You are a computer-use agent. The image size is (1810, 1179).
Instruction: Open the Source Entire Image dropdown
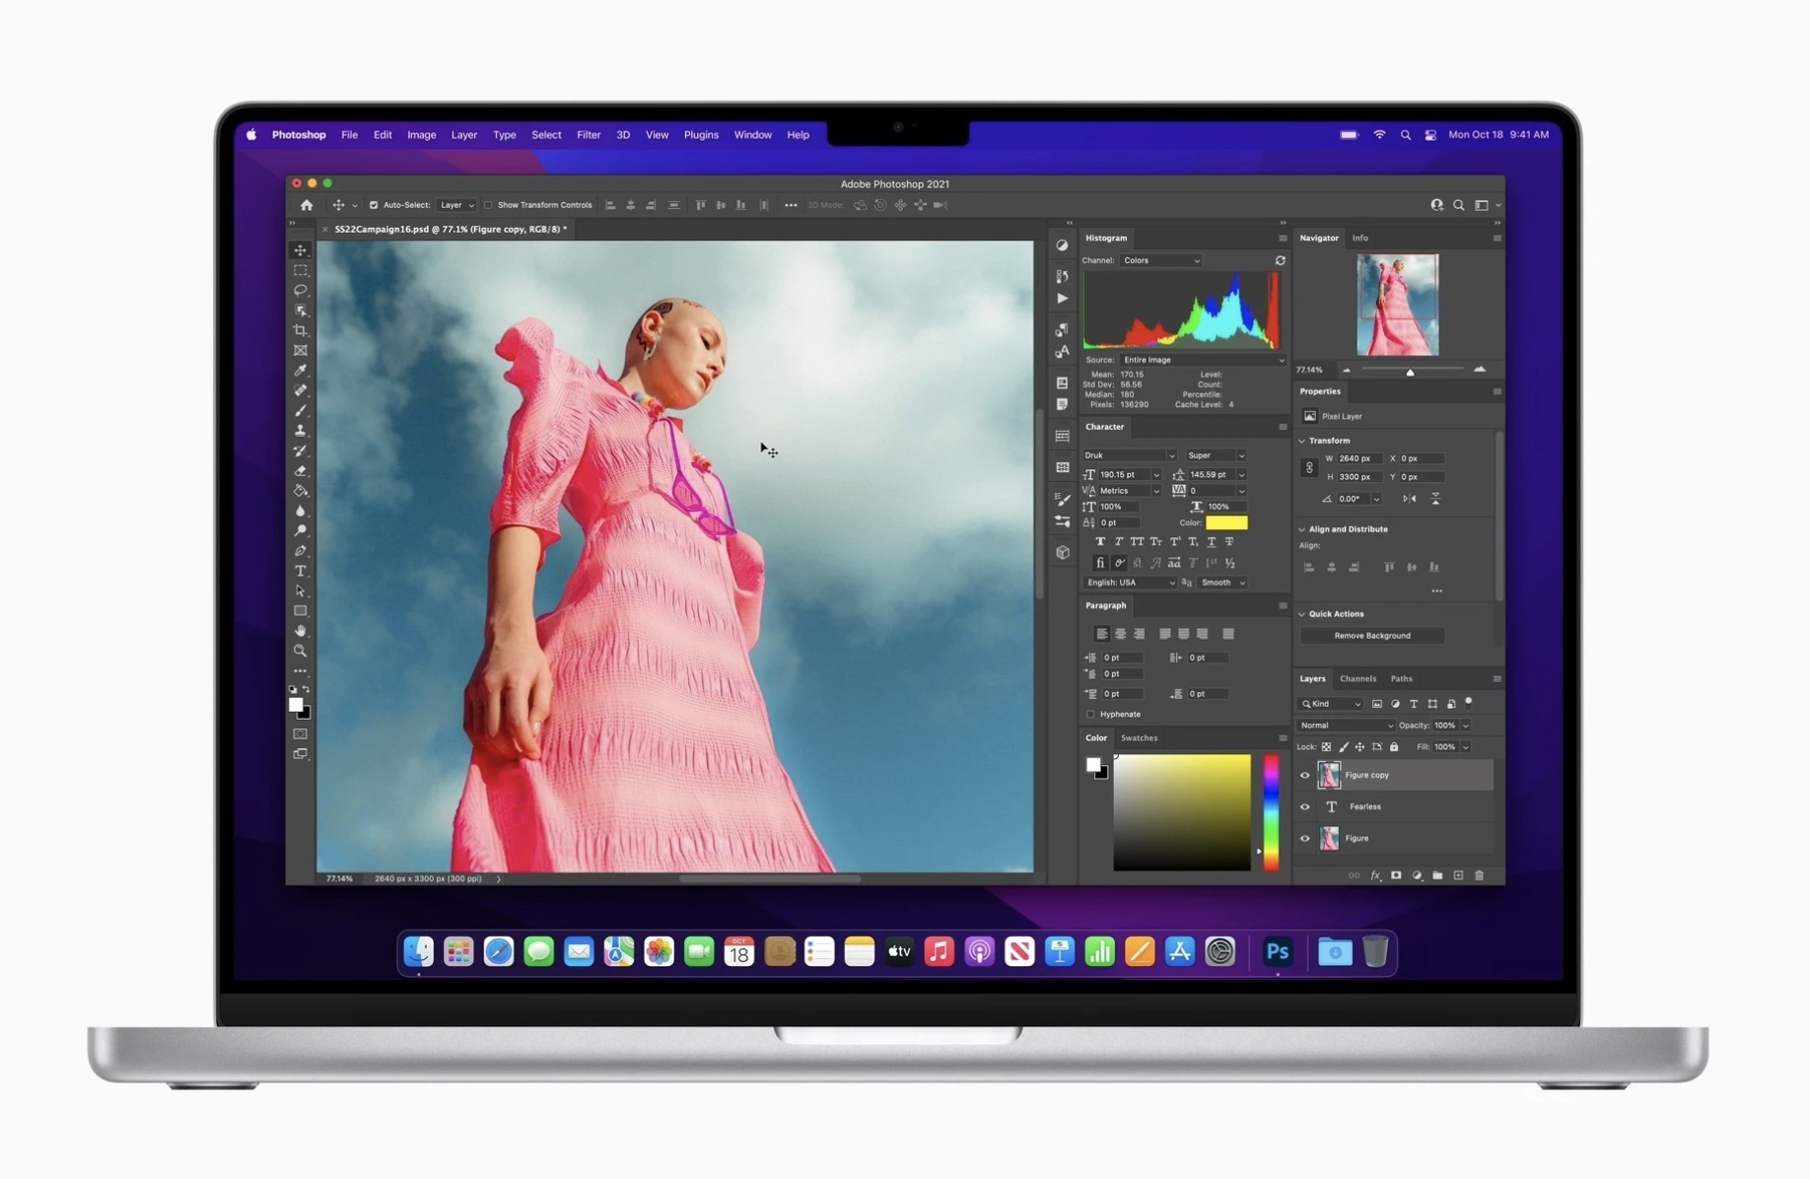click(x=1202, y=360)
